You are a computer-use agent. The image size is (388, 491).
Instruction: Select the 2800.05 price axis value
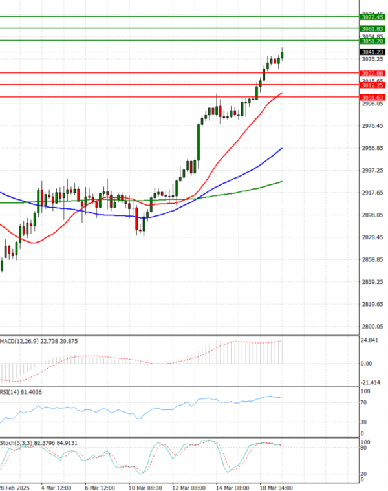(x=372, y=327)
